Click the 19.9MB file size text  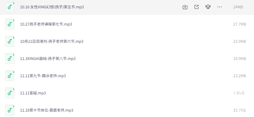point(239,58)
